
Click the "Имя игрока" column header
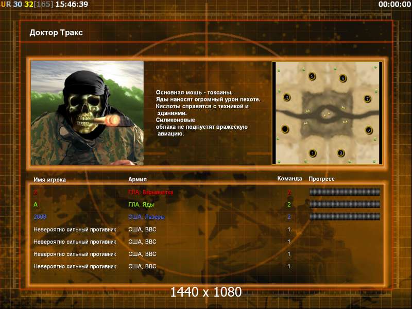49,180
